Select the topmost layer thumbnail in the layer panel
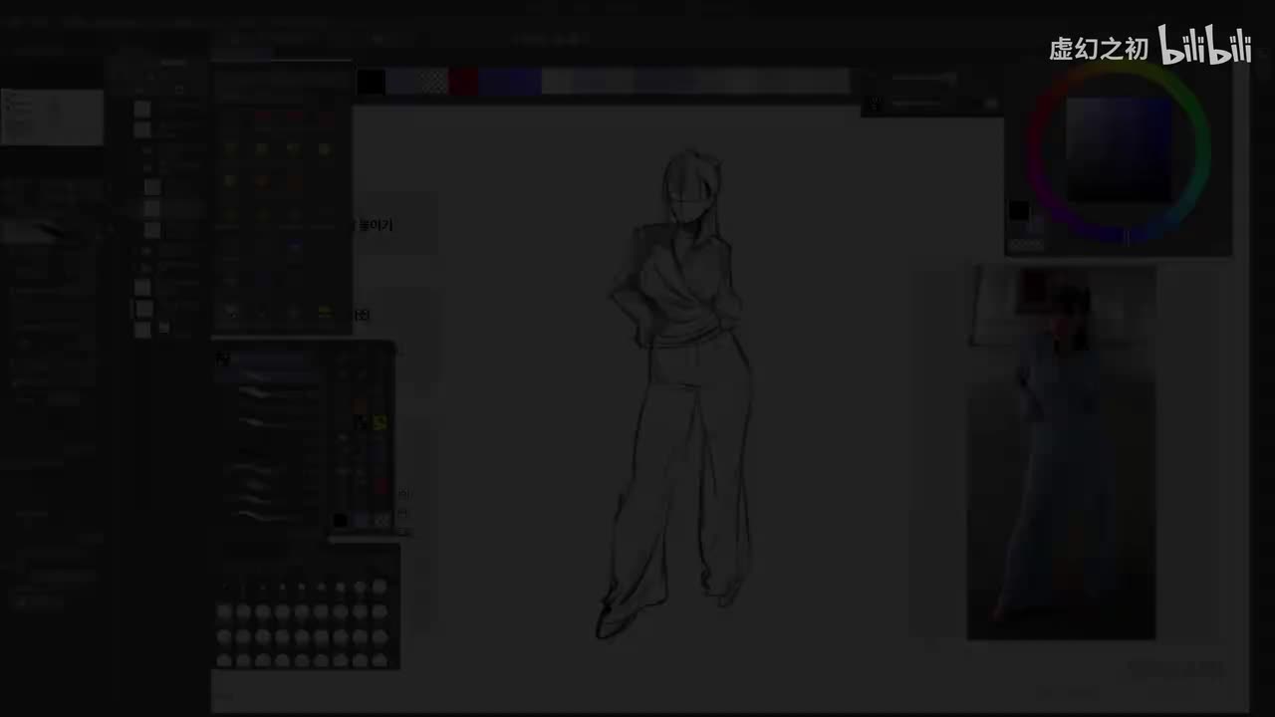 tap(142, 110)
